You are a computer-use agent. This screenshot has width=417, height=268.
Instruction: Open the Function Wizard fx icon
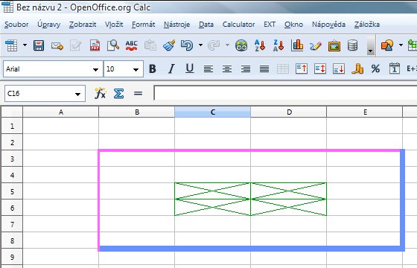(101, 93)
